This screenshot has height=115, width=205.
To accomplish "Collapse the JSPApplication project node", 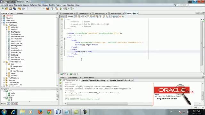I will 2,23.
